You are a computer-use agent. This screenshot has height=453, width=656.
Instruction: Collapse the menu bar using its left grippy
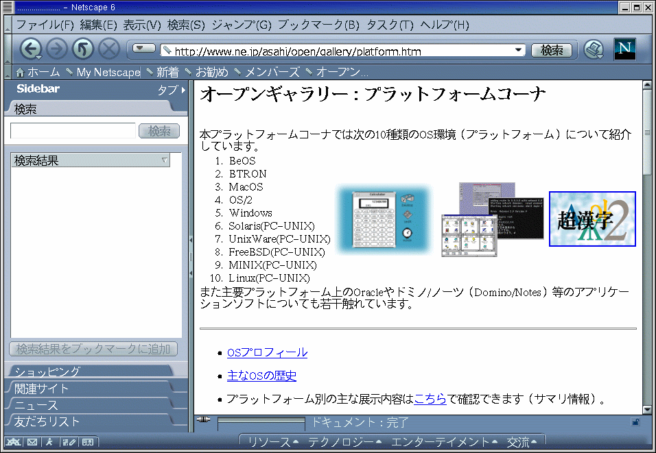pyautogui.click(x=8, y=24)
